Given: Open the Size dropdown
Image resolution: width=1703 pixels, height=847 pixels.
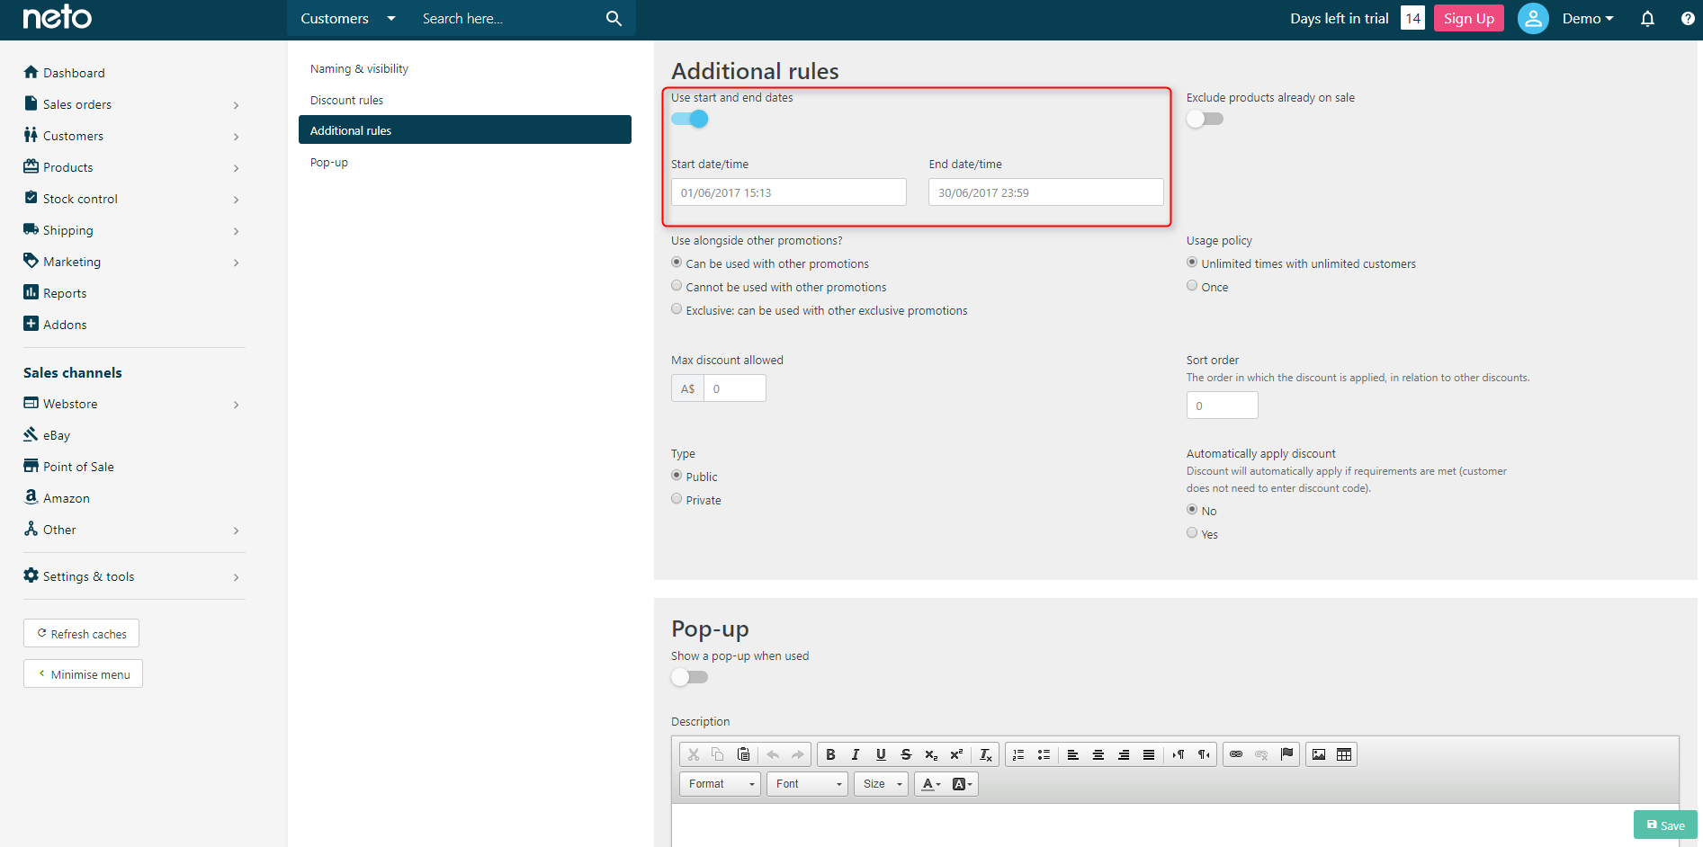Looking at the screenshot, I should pyautogui.click(x=881, y=784).
